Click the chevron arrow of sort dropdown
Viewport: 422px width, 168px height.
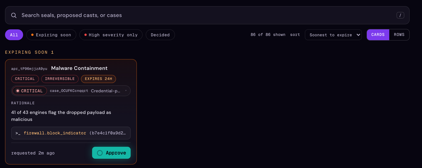358,35
